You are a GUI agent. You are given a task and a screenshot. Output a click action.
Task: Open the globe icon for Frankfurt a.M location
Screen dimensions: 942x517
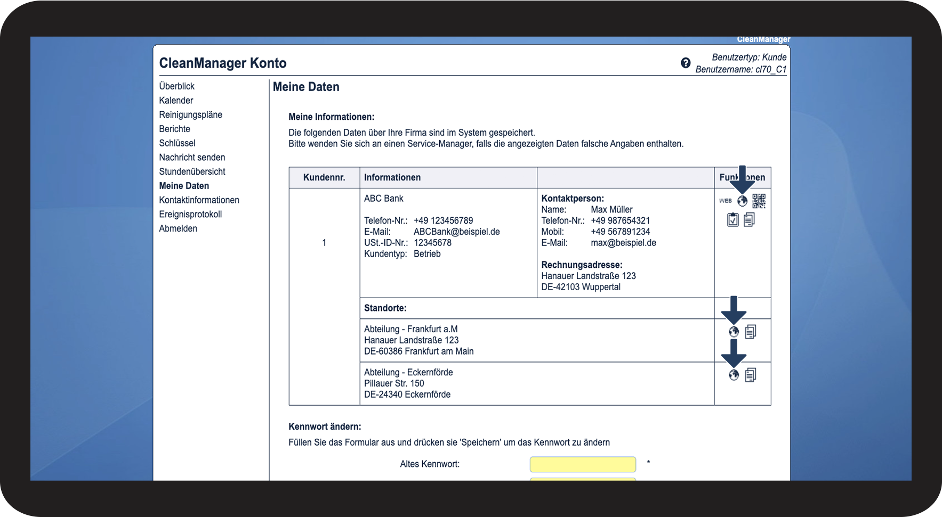coord(734,332)
